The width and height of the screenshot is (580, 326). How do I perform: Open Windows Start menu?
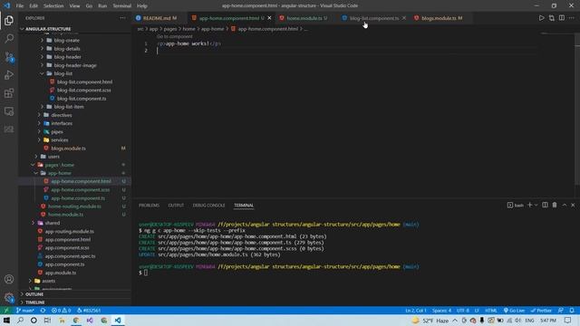pos(6,320)
